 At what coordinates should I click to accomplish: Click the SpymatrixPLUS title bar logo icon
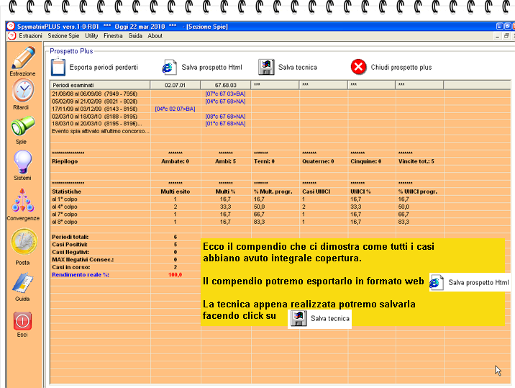pos(11,27)
